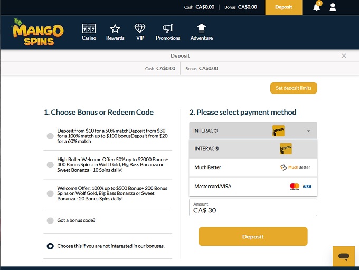Select the 100% up to $500 Welcome Offer
The width and height of the screenshot is (359, 270).
pos(50,194)
